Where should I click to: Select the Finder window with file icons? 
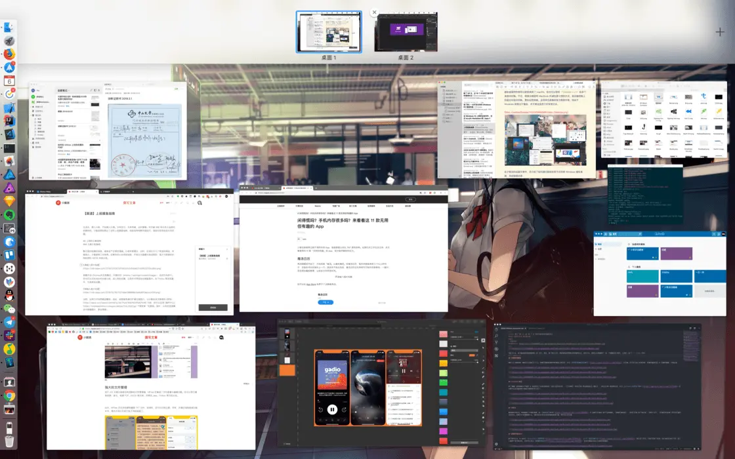(663, 119)
